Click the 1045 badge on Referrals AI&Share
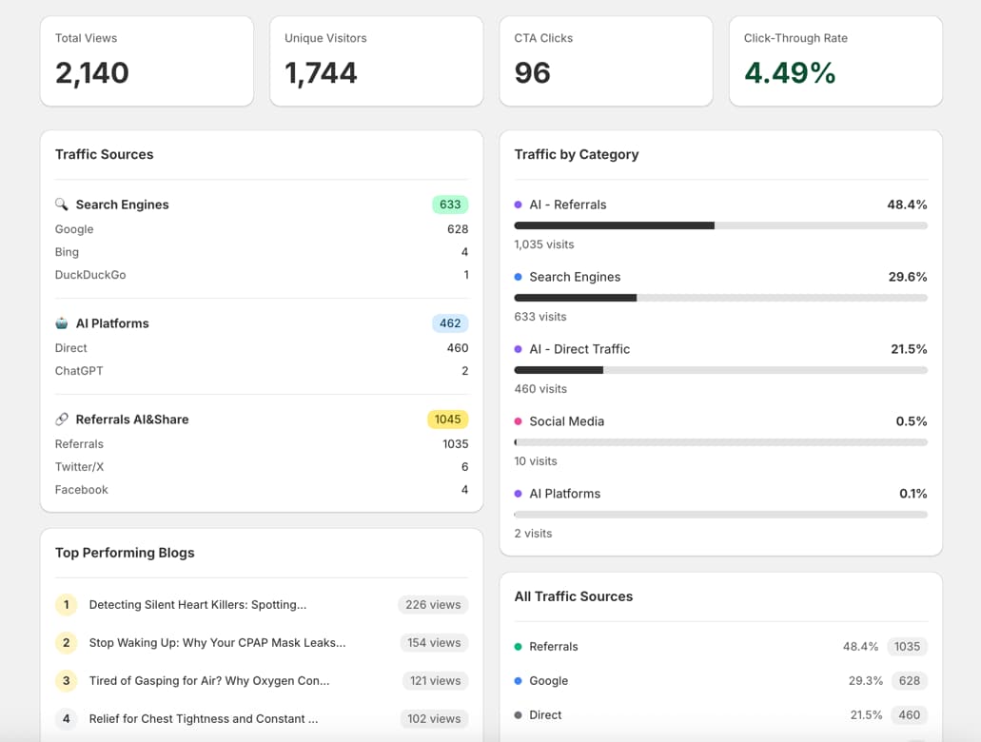 (447, 419)
